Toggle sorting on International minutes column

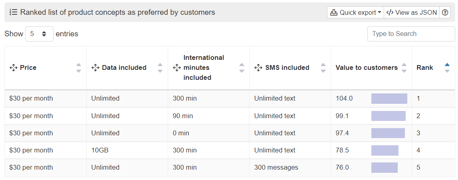pyautogui.click(x=242, y=68)
